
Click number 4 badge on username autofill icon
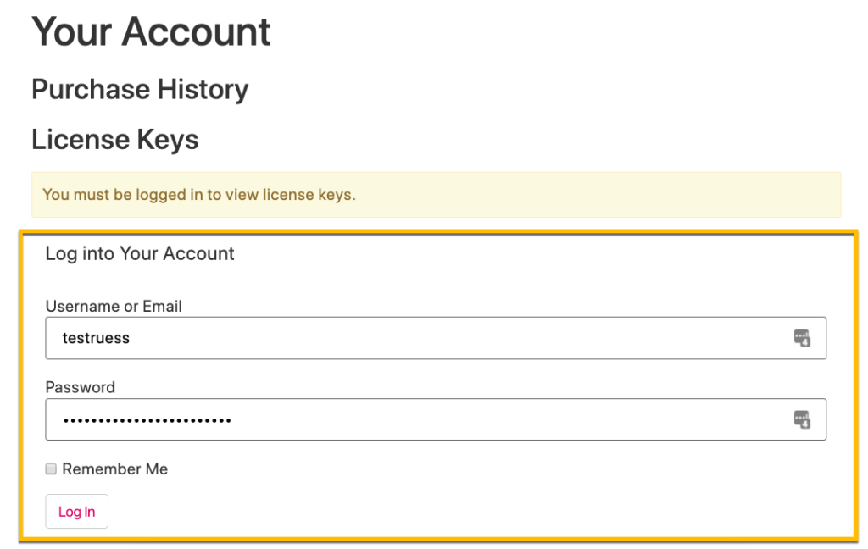pos(805,342)
